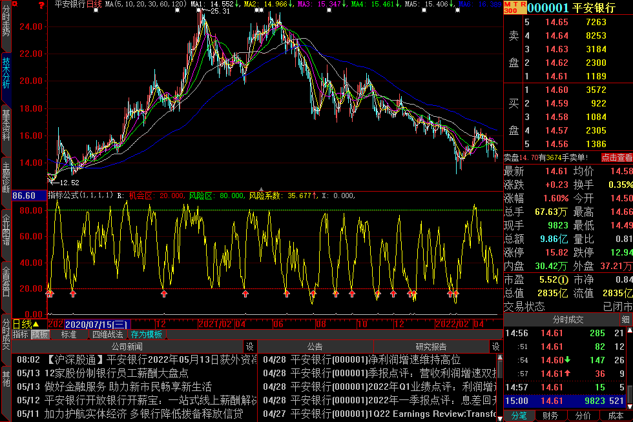Open the 日线 period selector
633x422 pixels.
point(26,324)
